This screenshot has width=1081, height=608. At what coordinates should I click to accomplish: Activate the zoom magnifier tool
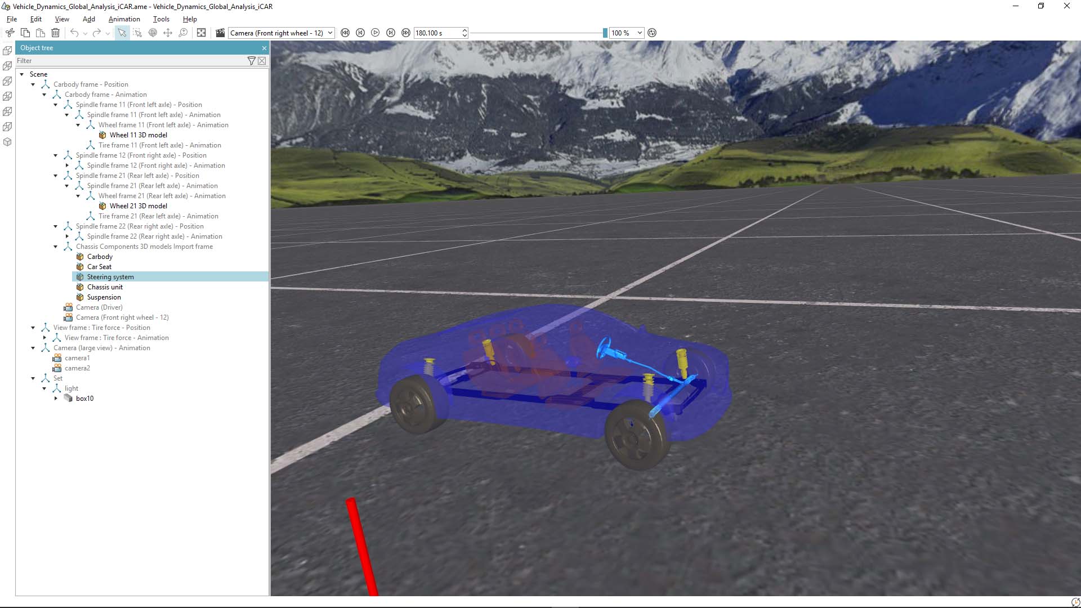click(x=183, y=33)
